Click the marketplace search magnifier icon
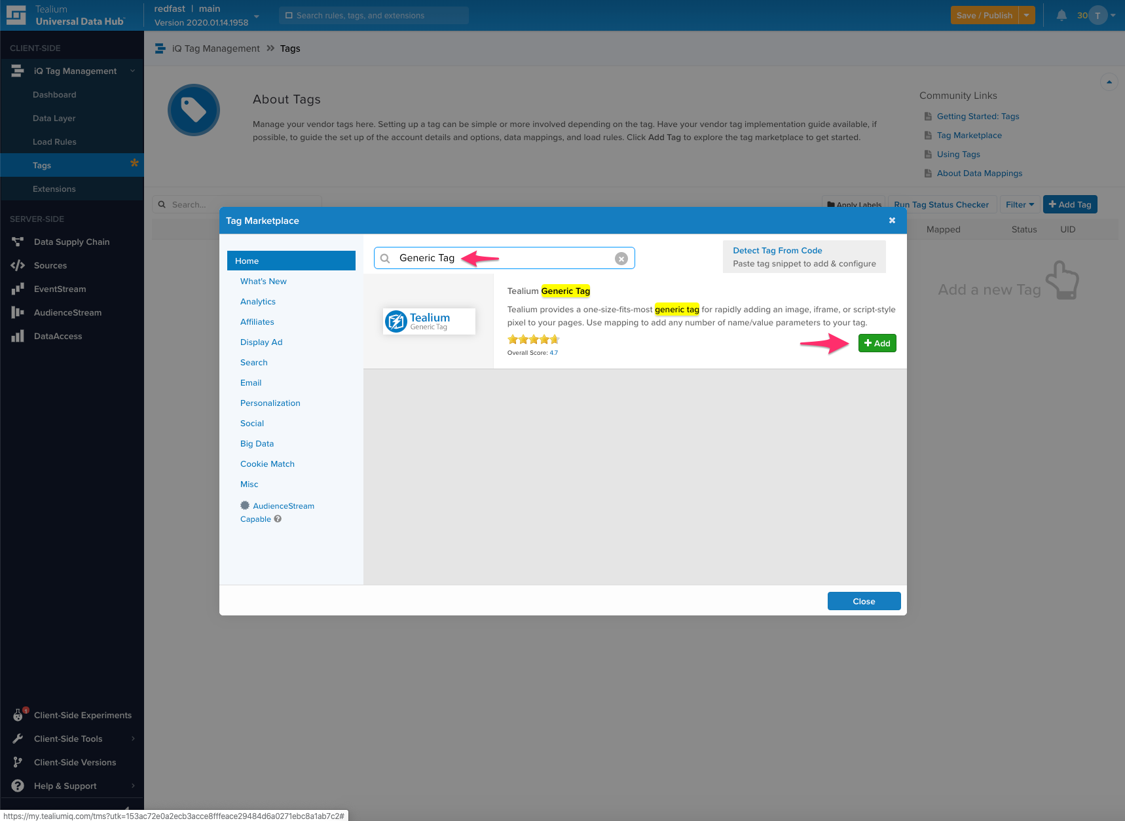This screenshot has width=1125, height=821. (x=385, y=259)
